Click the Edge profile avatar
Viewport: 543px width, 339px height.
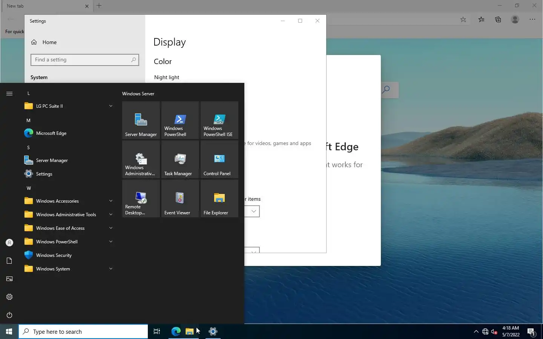(515, 20)
